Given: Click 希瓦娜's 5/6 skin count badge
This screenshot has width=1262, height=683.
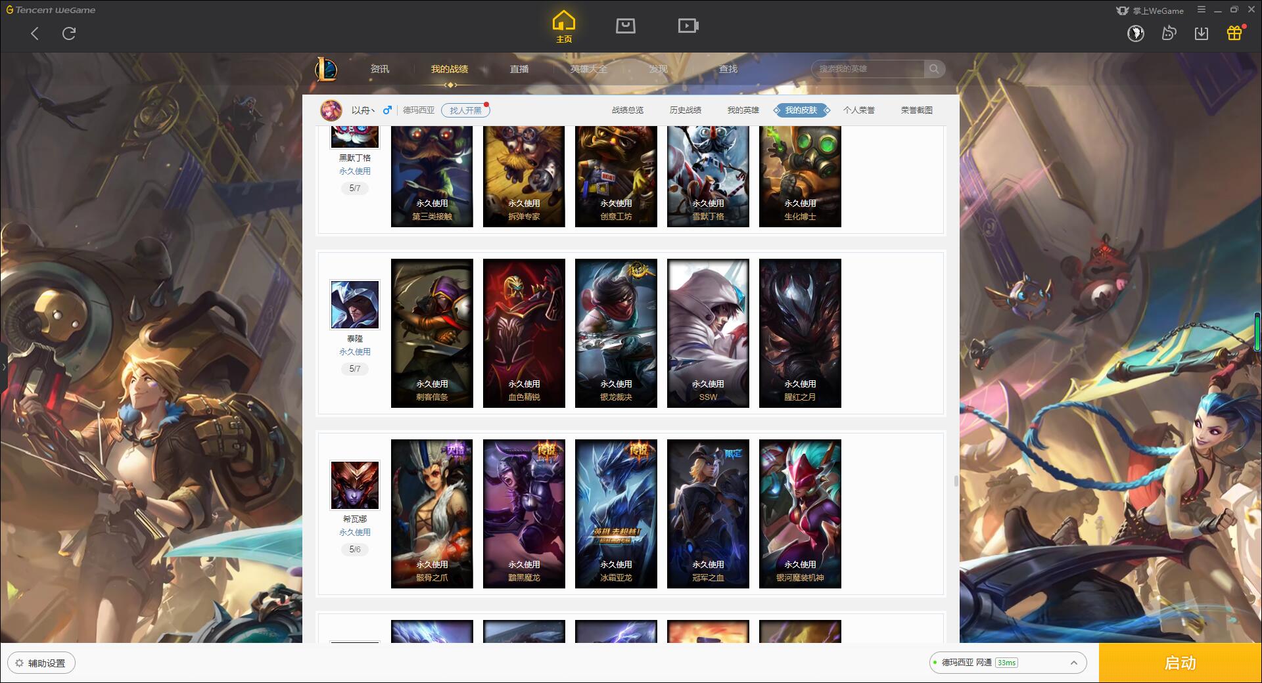Looking at the screenshot, I should pyautogui.click(x=355, y=550).
